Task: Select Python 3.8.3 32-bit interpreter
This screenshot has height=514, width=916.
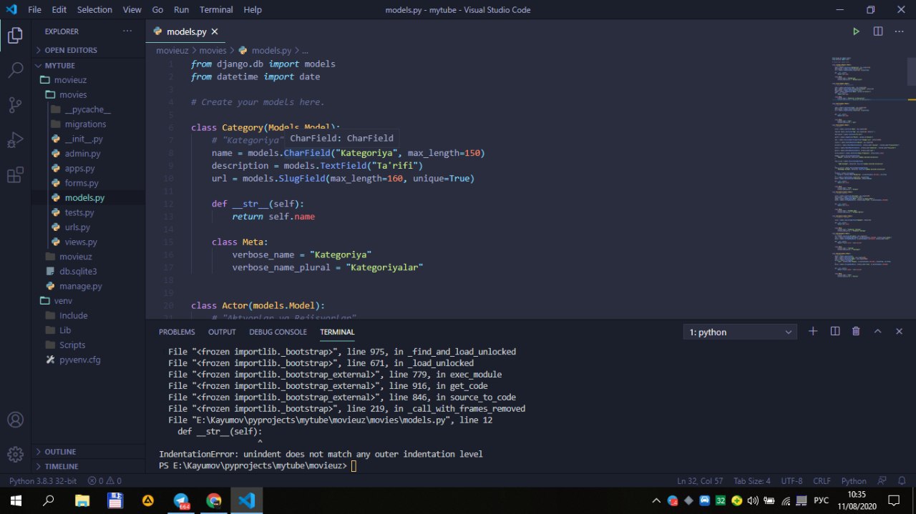Action: [42, 481]
